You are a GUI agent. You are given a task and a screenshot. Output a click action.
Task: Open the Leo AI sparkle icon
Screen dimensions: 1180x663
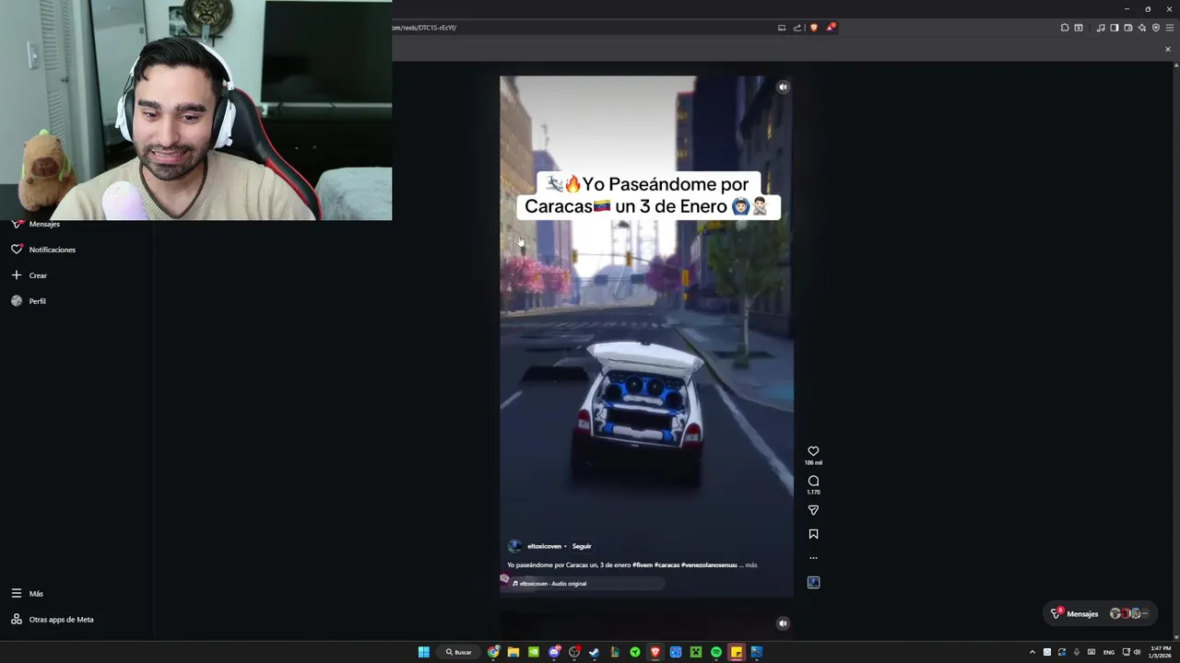(1142, 28)
